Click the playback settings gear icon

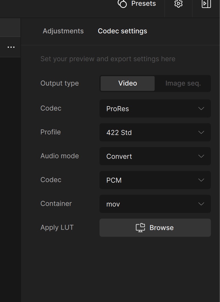point(178,3)
